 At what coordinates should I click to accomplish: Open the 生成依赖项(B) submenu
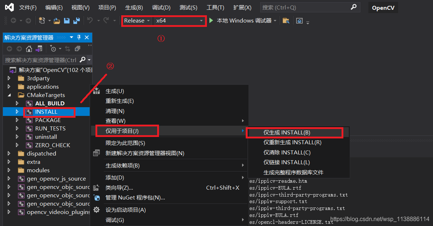pyautogui.click(x=169, y=165)
